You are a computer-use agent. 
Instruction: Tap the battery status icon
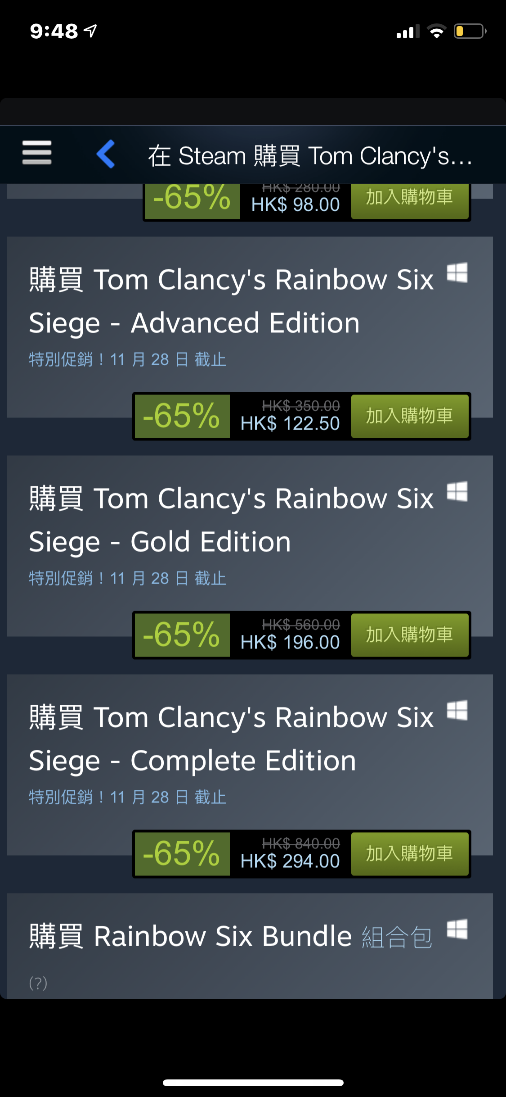tap(470, 31)
